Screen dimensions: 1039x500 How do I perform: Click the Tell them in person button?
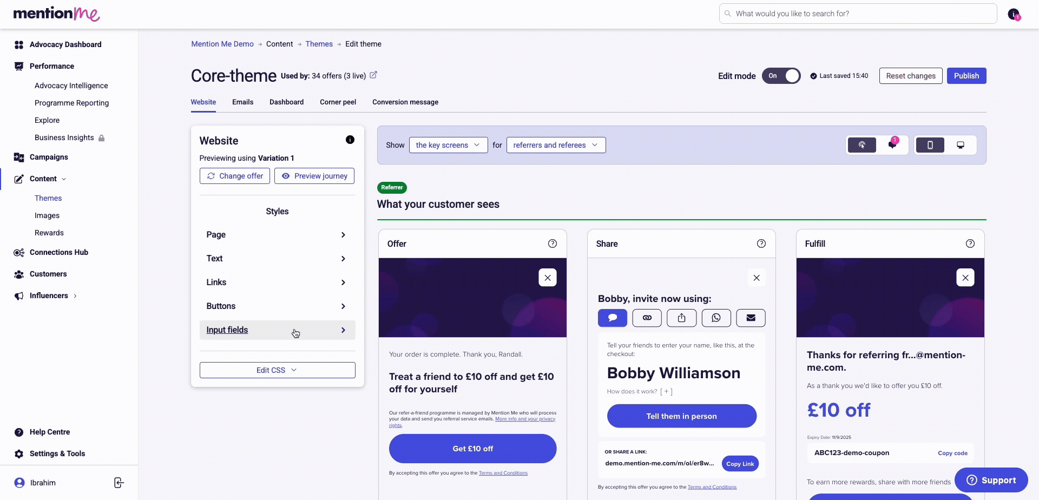click(x=682, y=416)
